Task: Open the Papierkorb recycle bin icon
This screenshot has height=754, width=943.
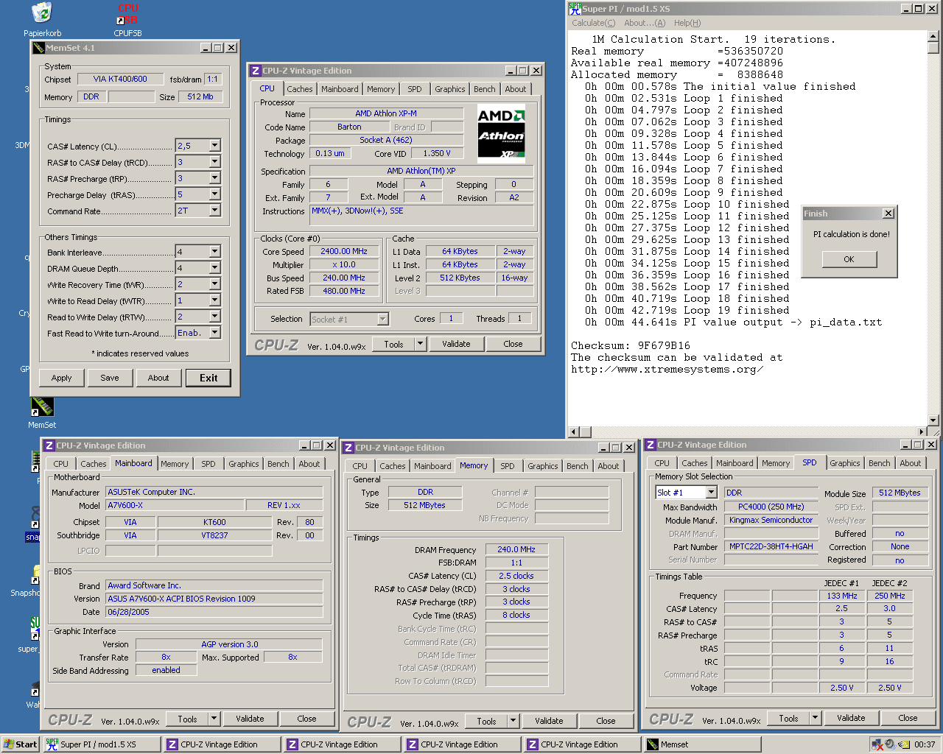Action: pyautogui.click(x=42, y=13)
